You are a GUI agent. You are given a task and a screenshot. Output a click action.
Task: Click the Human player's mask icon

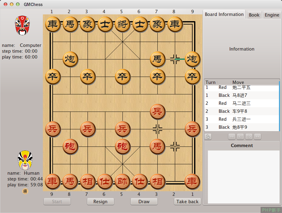pos(24,159)
